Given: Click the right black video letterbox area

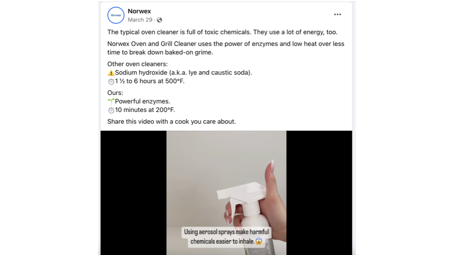Looking at the screenshot, I should click(319, 193).
